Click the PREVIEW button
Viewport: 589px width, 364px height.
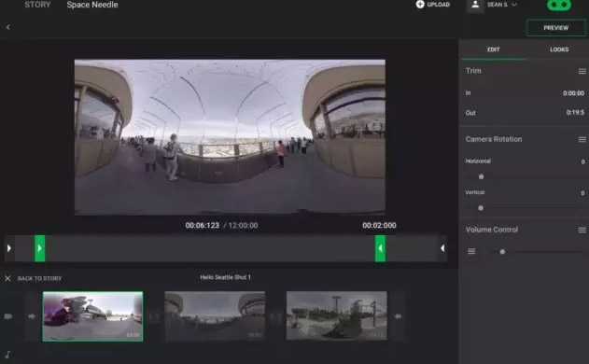(x=556, y=28)
